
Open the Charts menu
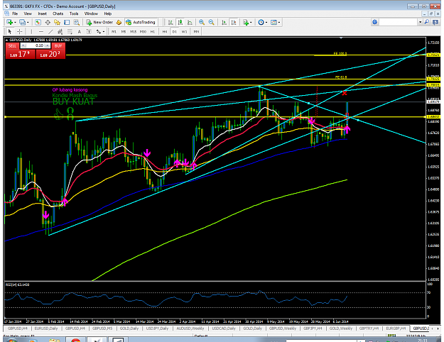click(58, 13)
